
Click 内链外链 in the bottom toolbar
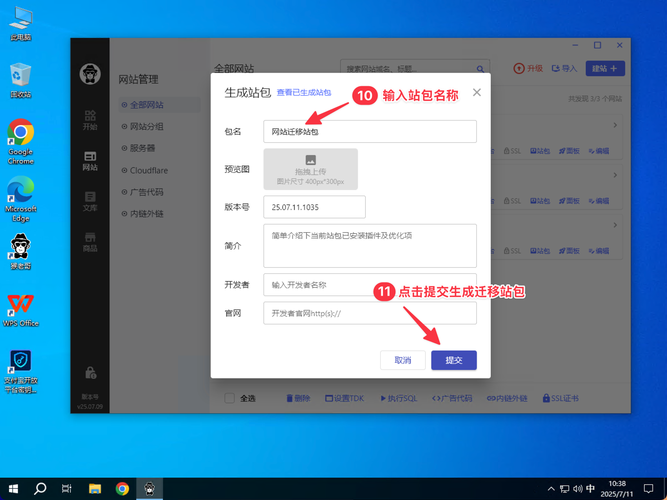point(507,398)
